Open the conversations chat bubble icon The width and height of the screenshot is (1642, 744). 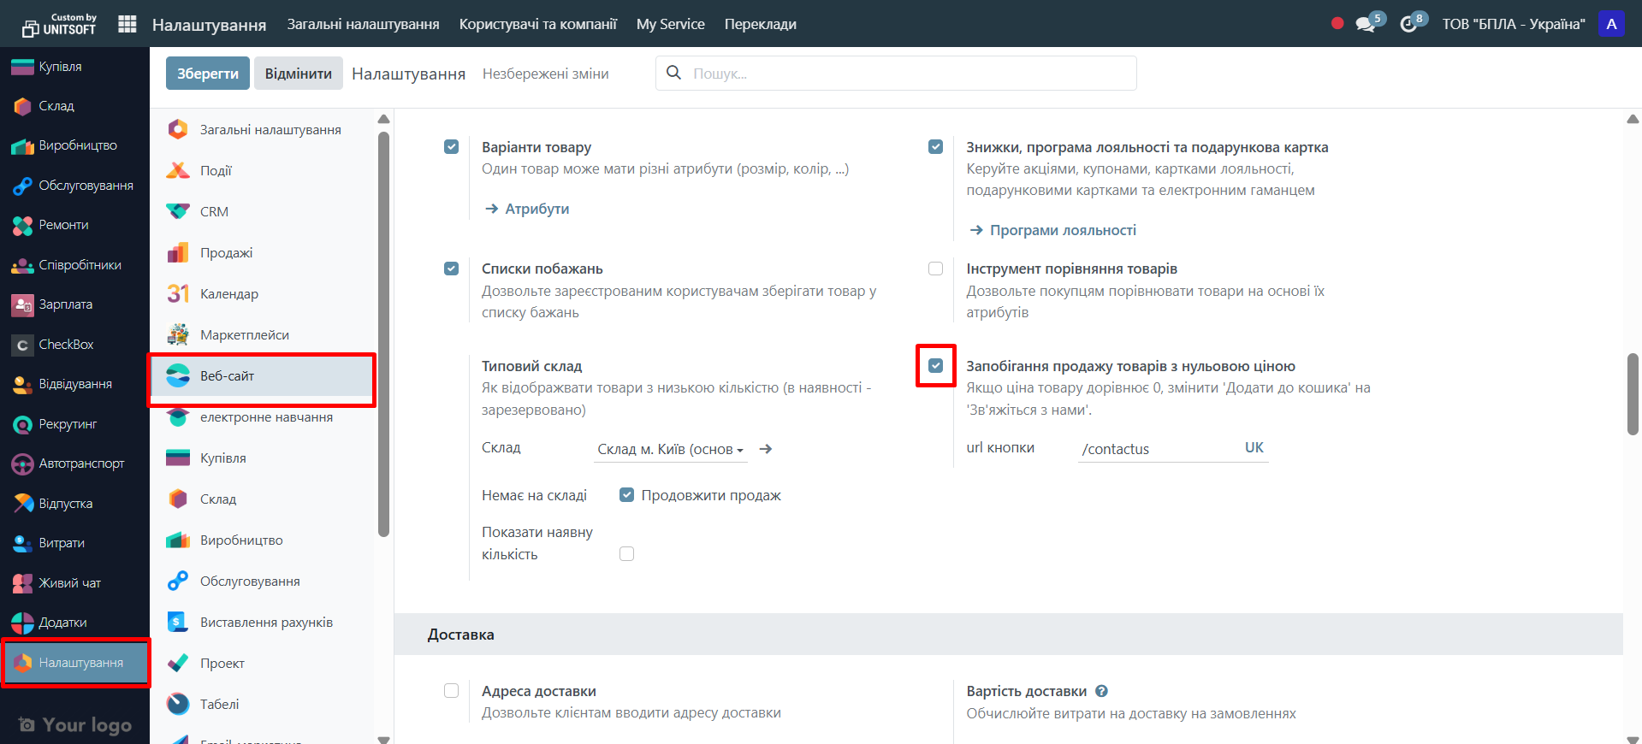click(x=1365, y=24)
